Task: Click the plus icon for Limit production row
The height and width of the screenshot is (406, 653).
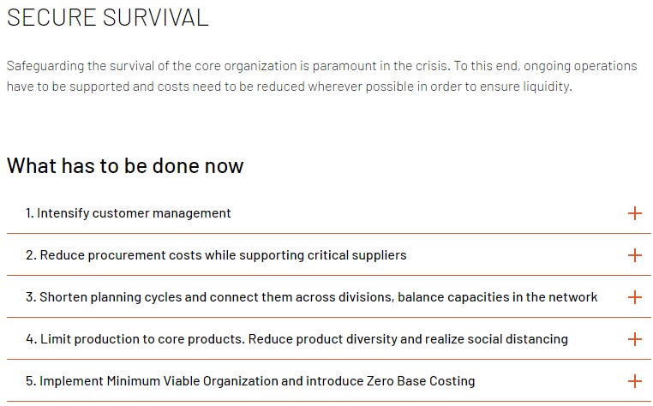Action: click(635, 339)
